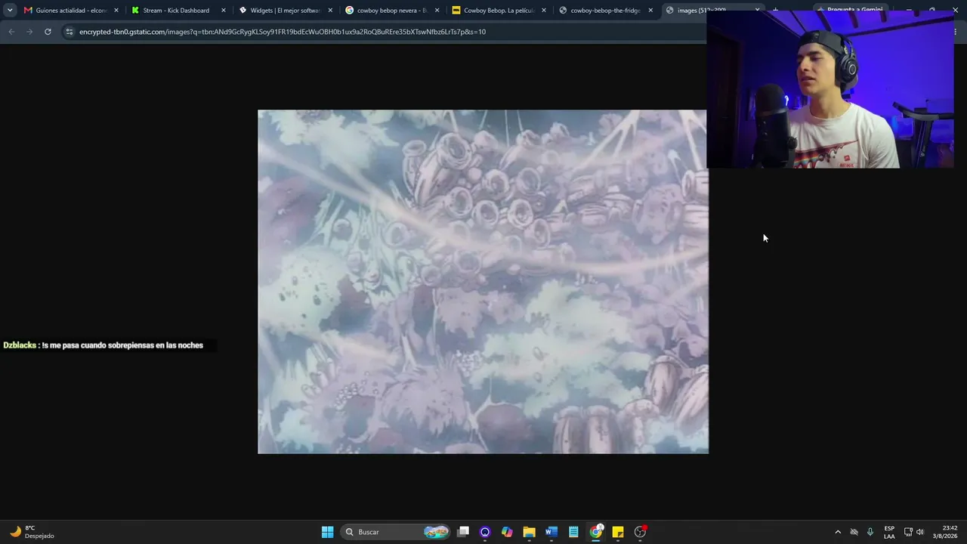Switch to the cowboy bebop nevera Google tab

(392, 11)
